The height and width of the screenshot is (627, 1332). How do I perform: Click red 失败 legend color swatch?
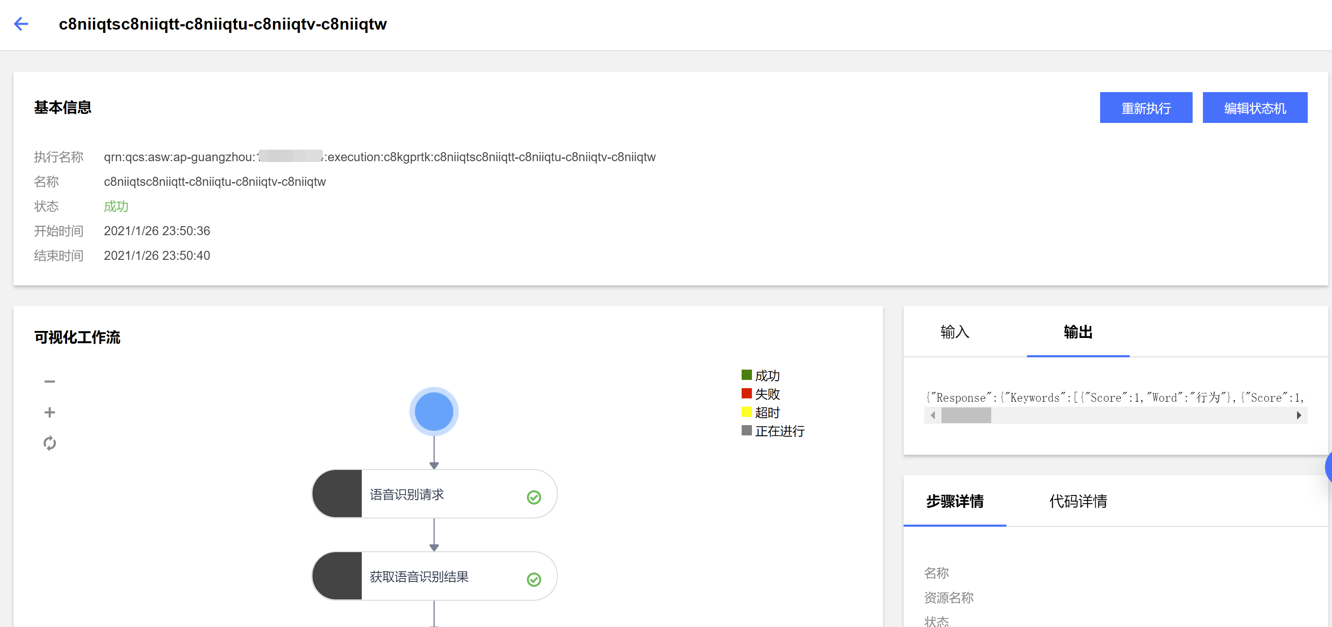click(x=746, y=393)
